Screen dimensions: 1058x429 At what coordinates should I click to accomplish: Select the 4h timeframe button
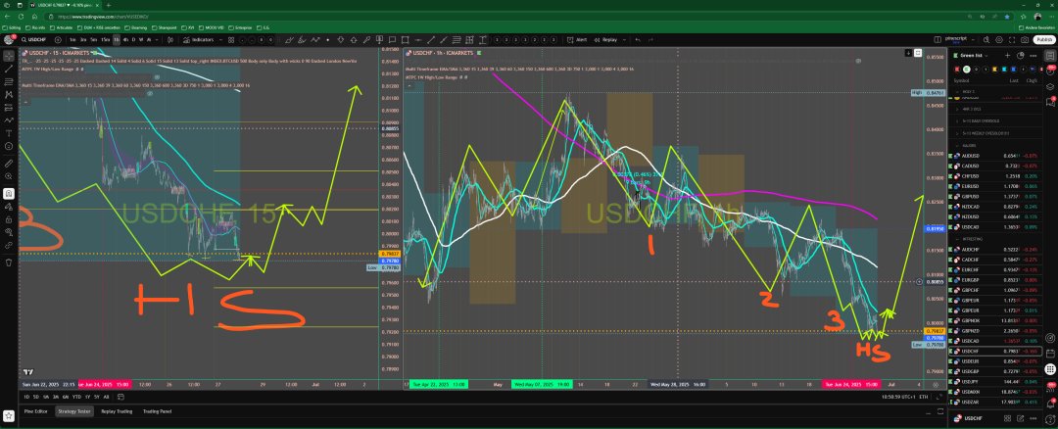pyautogui.click(x=125, y=40)
